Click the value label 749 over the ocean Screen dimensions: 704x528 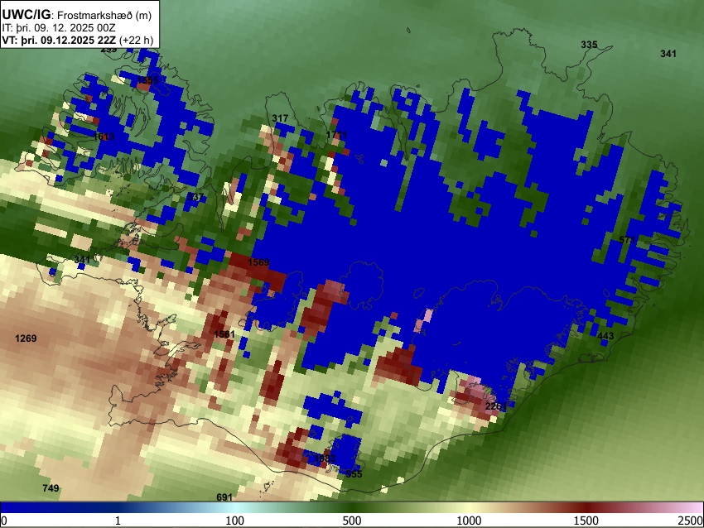51,487
